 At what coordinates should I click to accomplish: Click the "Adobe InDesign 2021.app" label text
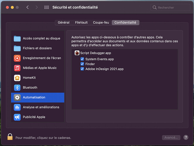[x=104, y=69]
